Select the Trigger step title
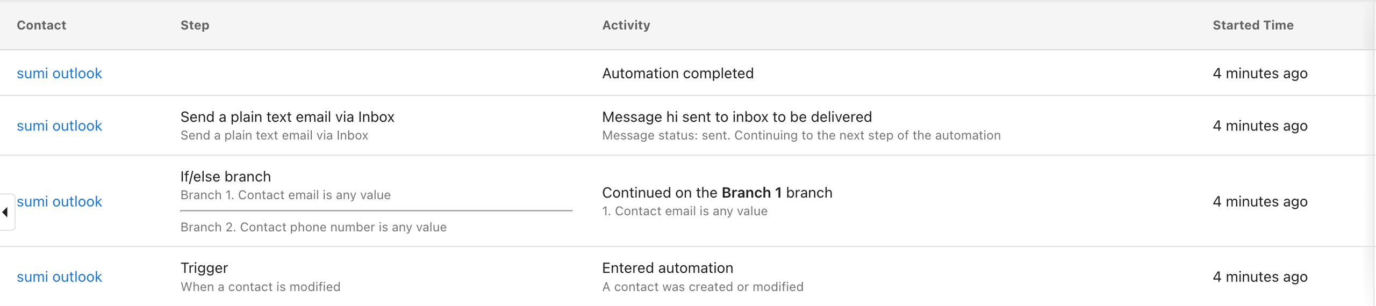Image resolution: width=1376 pixels, height=306 pixels. point(204,268)
